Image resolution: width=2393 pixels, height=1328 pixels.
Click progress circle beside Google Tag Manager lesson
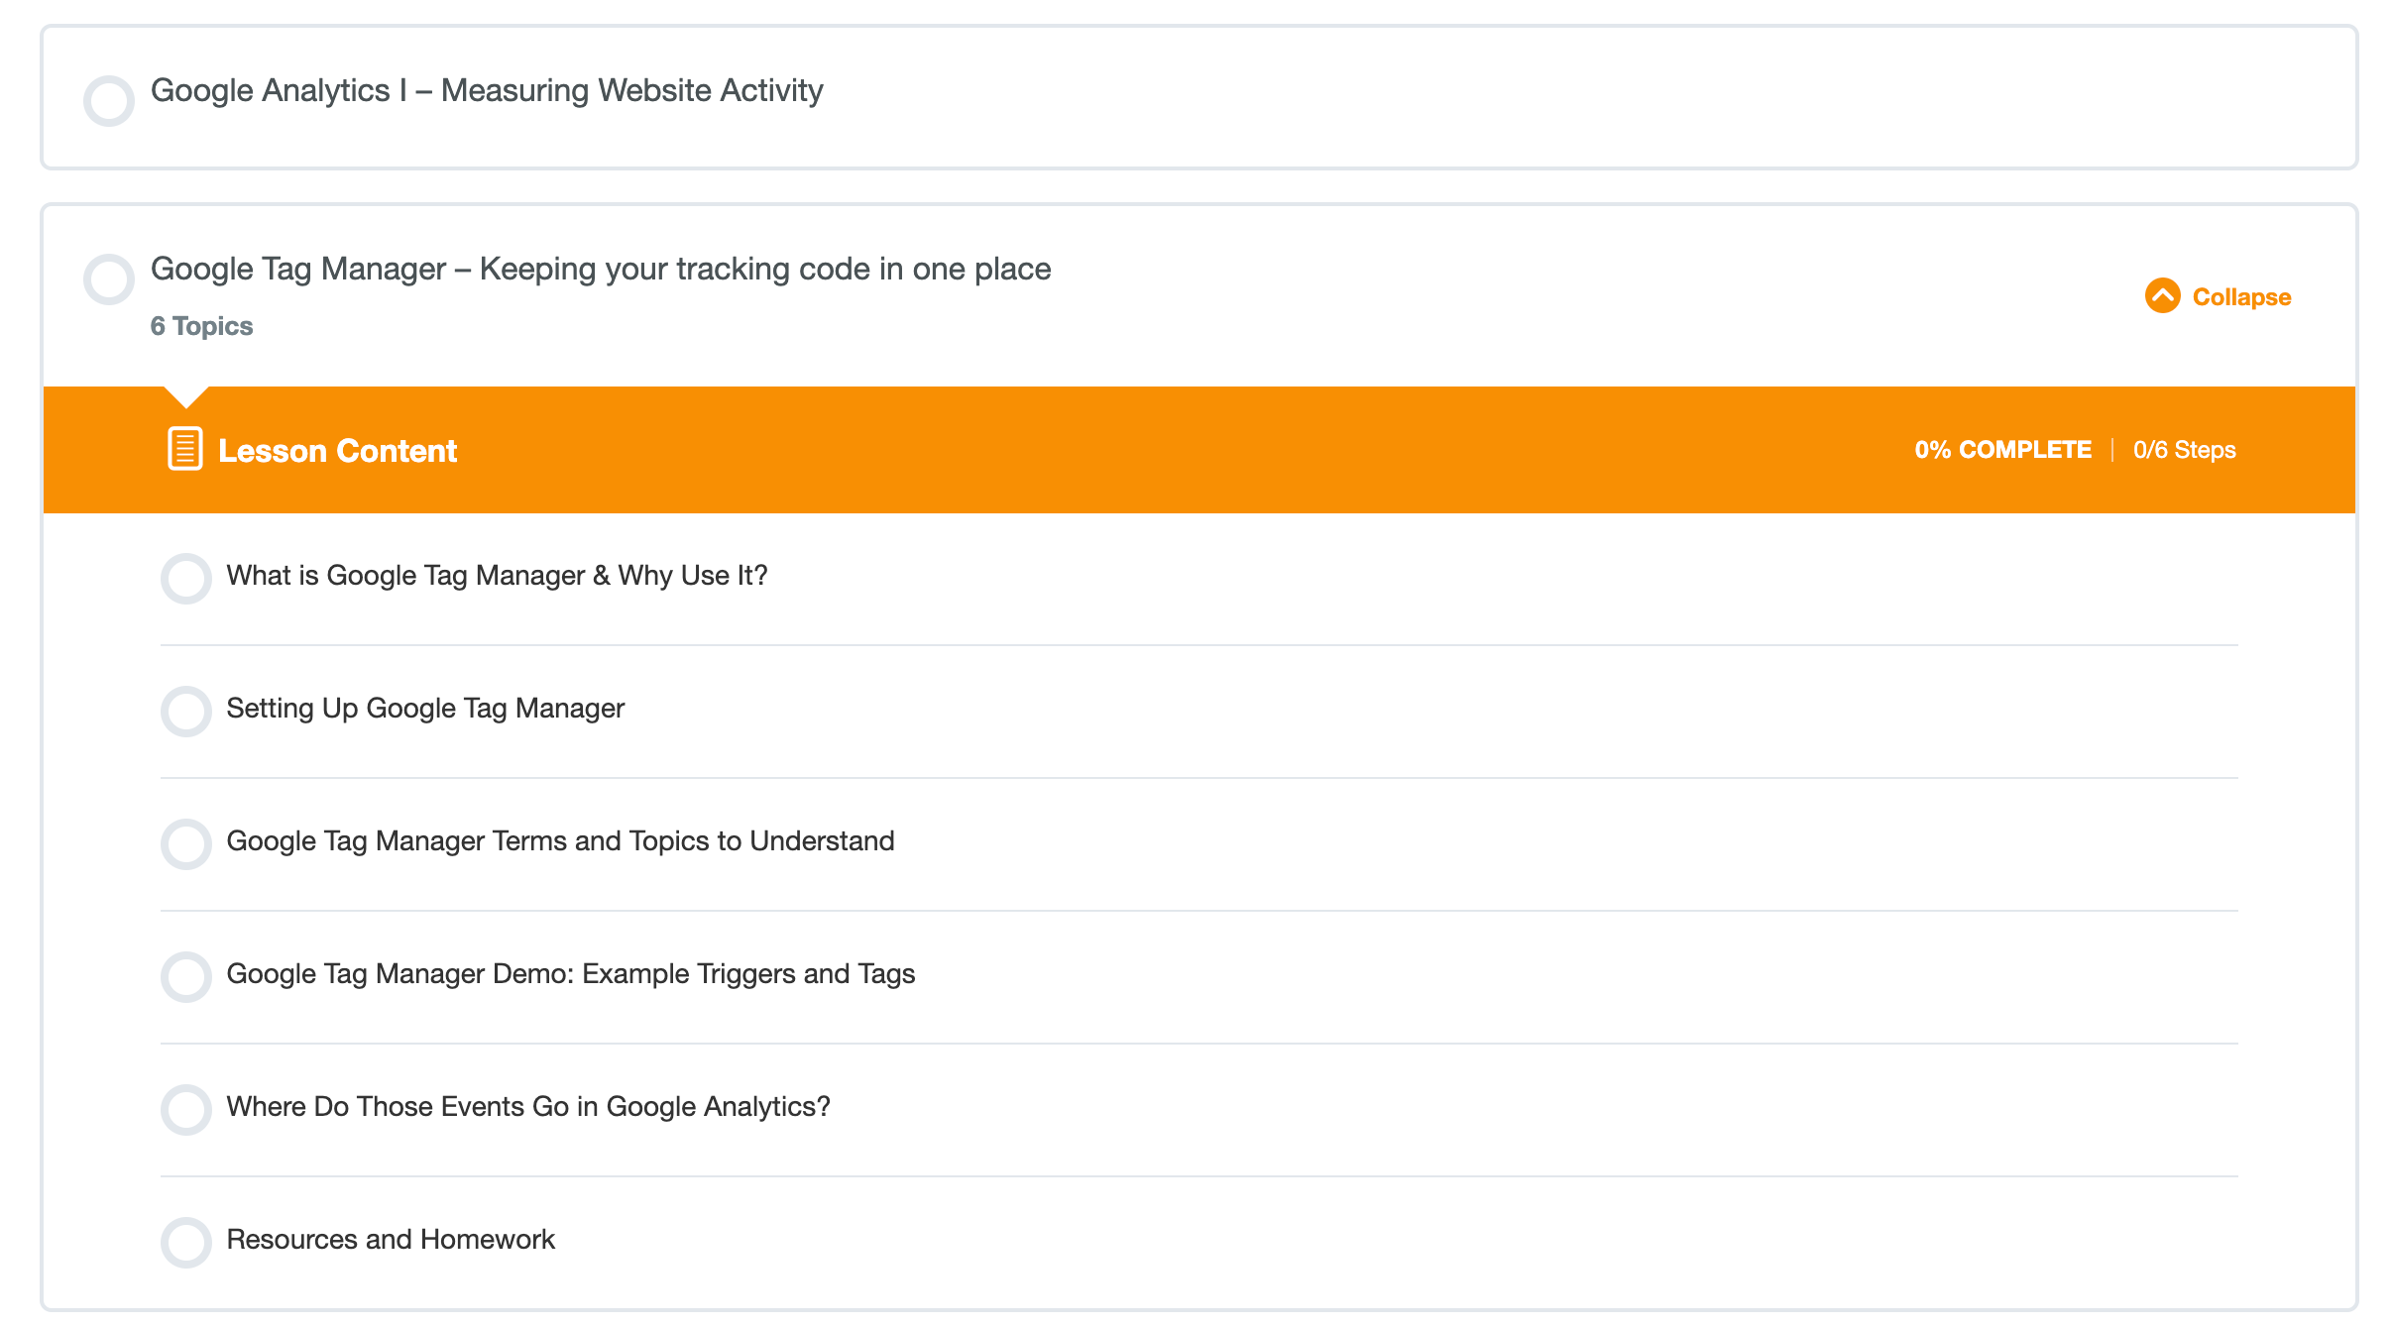click(x=109, y=278)
